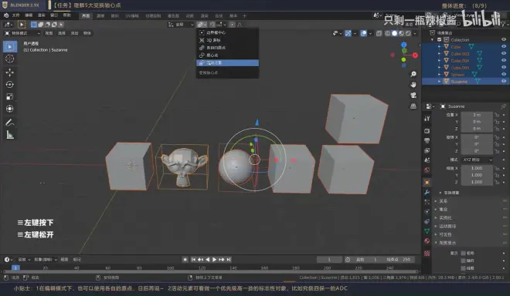Add a new workspace tab
Viewport: 510px width, 296px height.
tap(245, 16)
